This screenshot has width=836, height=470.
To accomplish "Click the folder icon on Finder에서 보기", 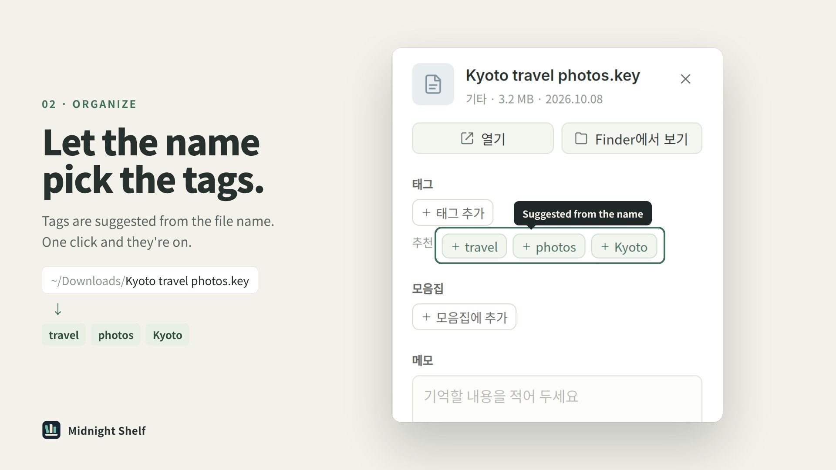I will (x=581, y=138).
